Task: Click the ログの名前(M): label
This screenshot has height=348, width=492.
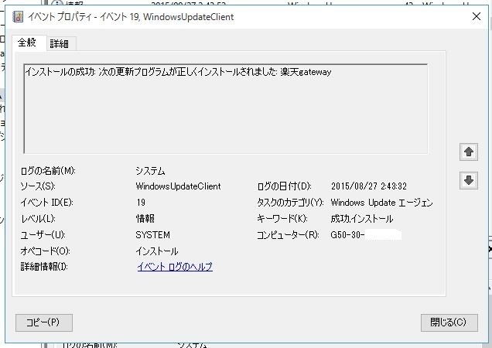Action: (48, 171)
